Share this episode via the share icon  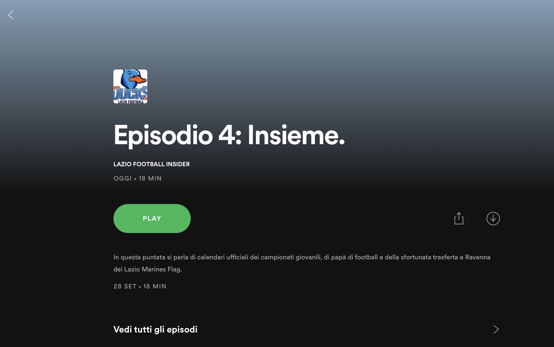coord(459,218)
